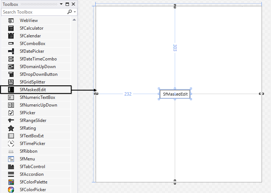Select the SfMaskedEdit control on the designer

pos(175,94)
